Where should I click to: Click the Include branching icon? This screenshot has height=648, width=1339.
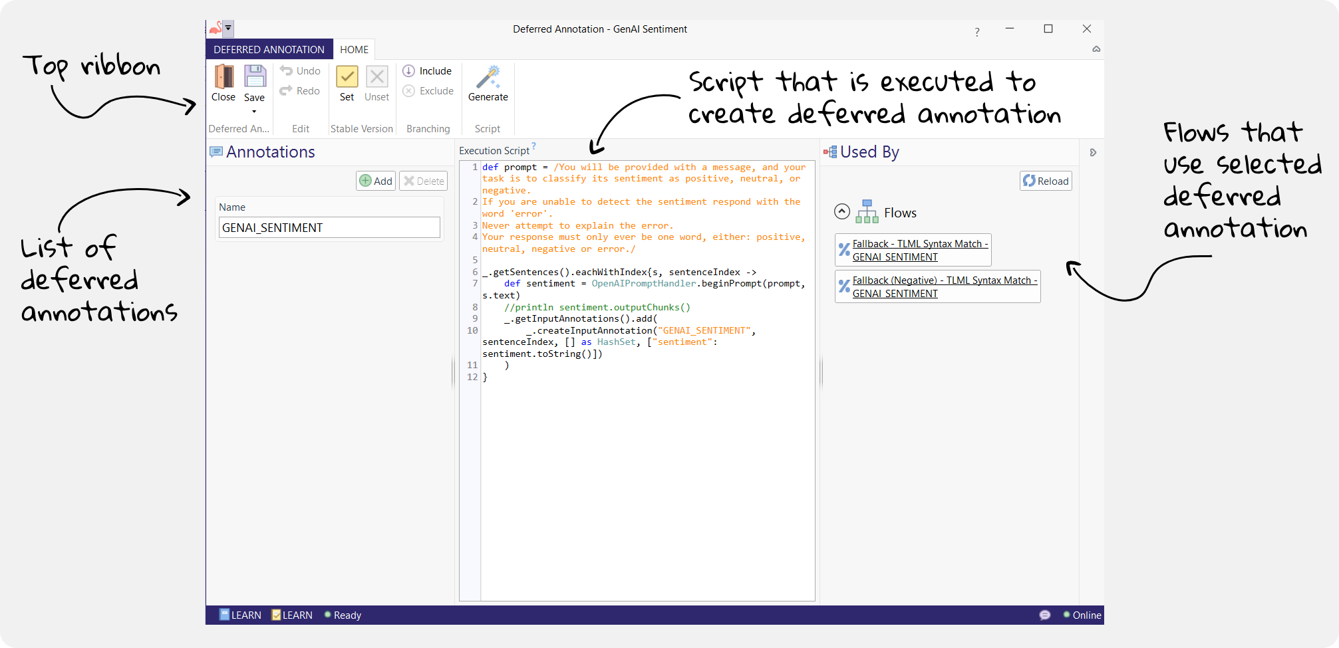pos(409,70)
